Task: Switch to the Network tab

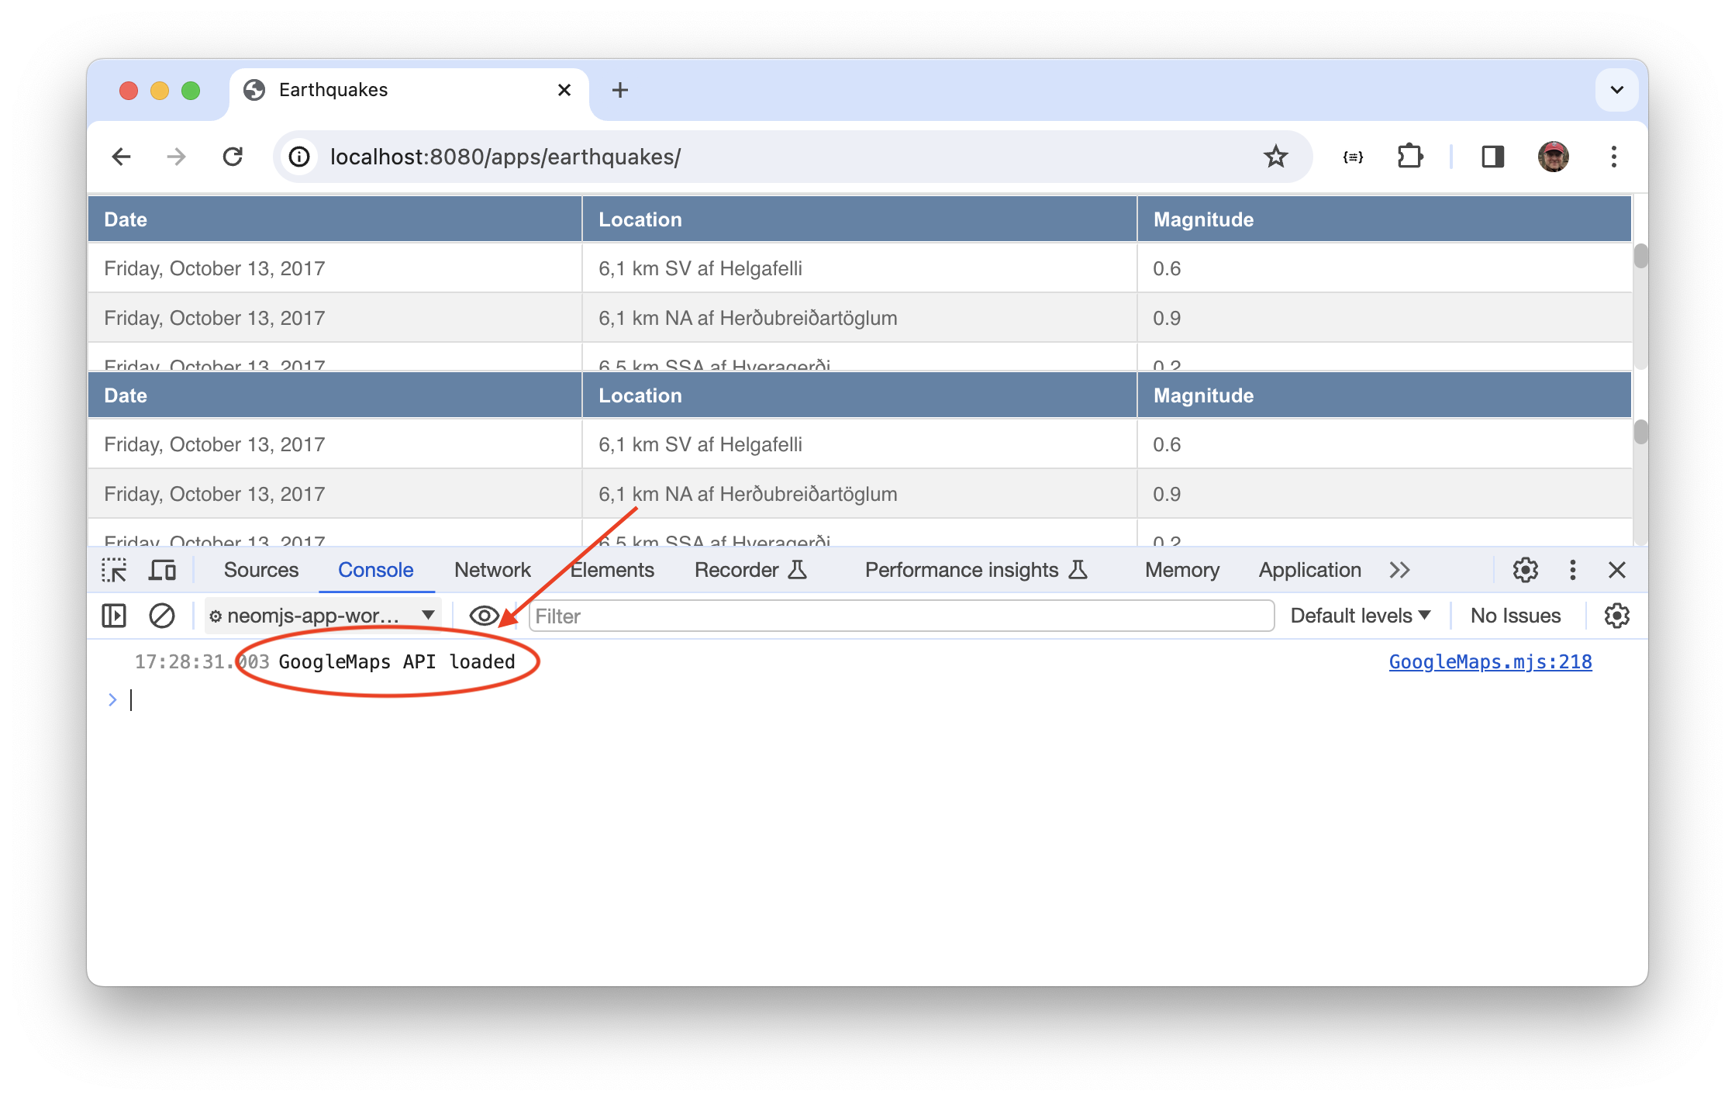Action: [492, 571]
